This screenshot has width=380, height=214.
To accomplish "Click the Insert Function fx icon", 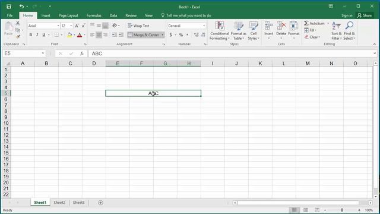I will pyautogui.click(x=82, y=53).
